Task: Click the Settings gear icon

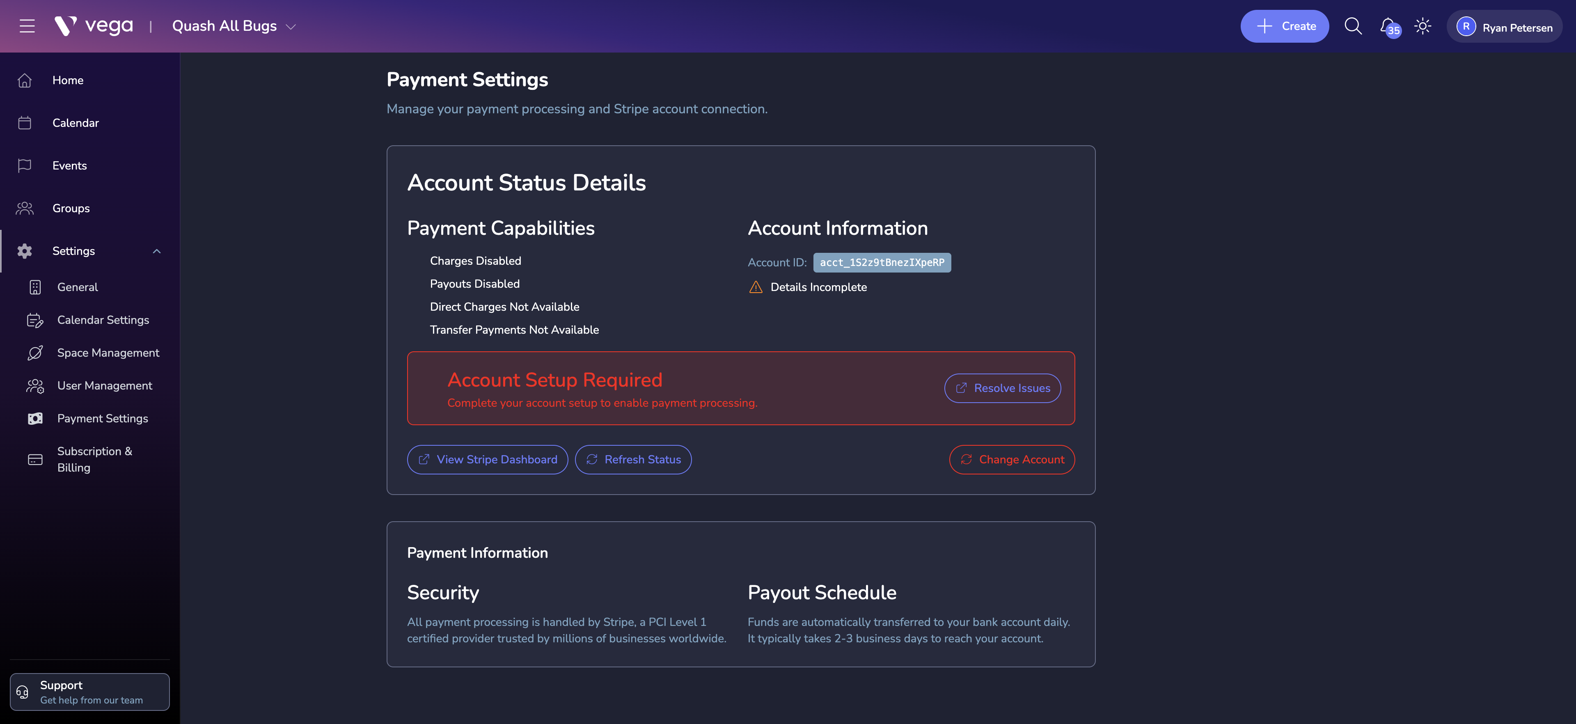Action: pos(25,251)
